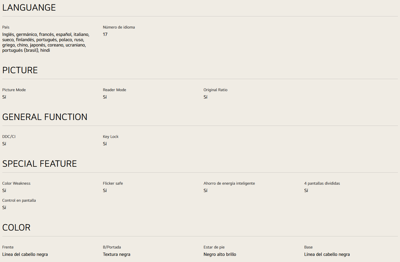Click the Original Ratio label
Image resolution: width=400 pixels, height=262 pixels.
click(x=215, y=90)
